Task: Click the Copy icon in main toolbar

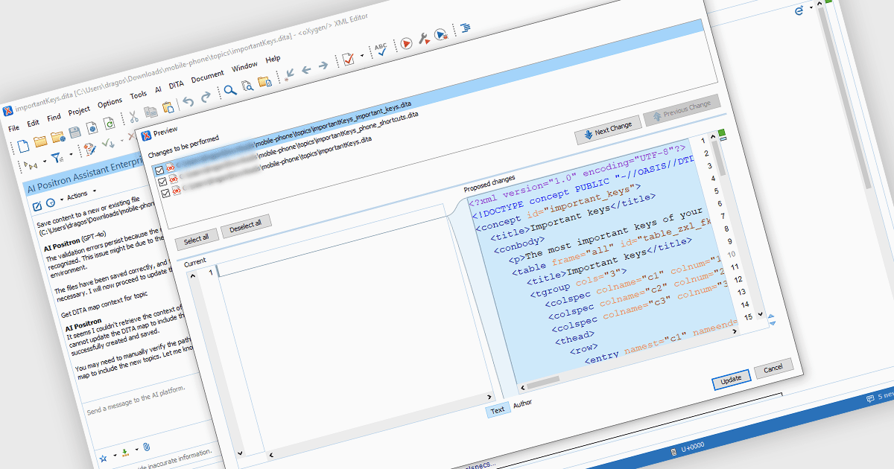Action: click(151, 112)
